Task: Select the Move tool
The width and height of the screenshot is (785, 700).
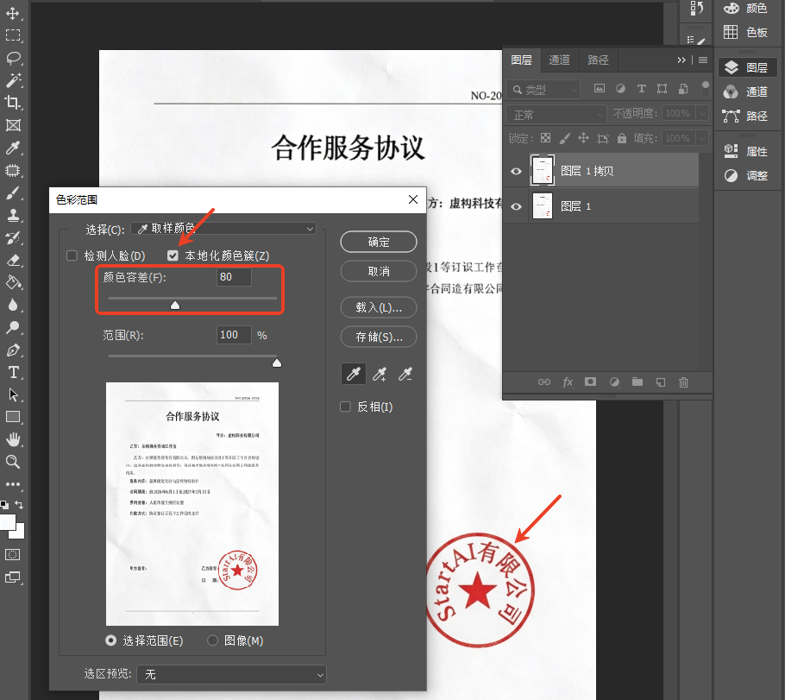Action: click(13, 13)
